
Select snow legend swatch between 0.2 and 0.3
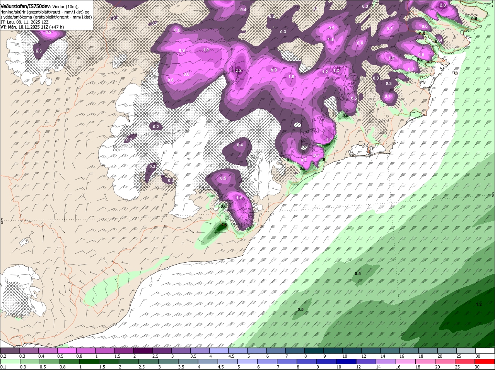point(9,351)
